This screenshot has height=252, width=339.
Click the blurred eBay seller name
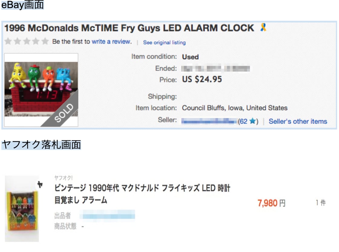click(209, 121)
